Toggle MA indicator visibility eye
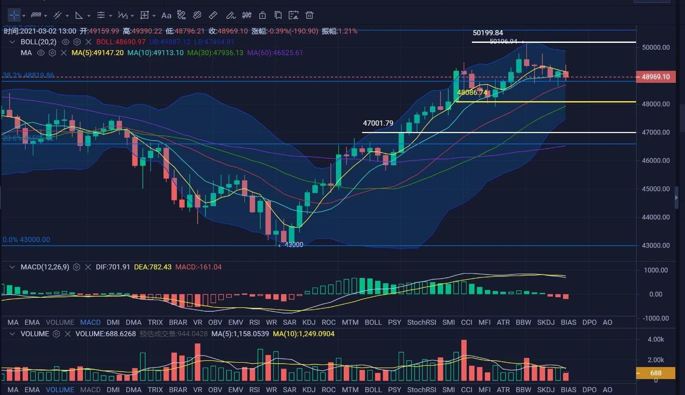Viewport: 685px width, 395px height. (x=41, y=53)
